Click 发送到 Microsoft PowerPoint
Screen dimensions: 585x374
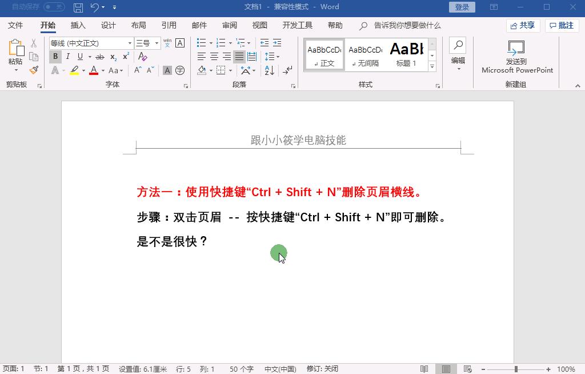(516, 57)
